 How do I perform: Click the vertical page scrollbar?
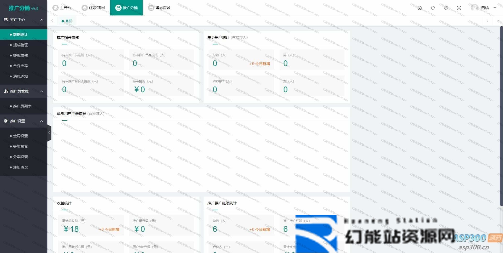click(x=501, y=115)
